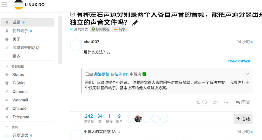Screen dimensions: 262x140
Task: Edit topic title with pencil icon
Action: (x=135, y=23)
